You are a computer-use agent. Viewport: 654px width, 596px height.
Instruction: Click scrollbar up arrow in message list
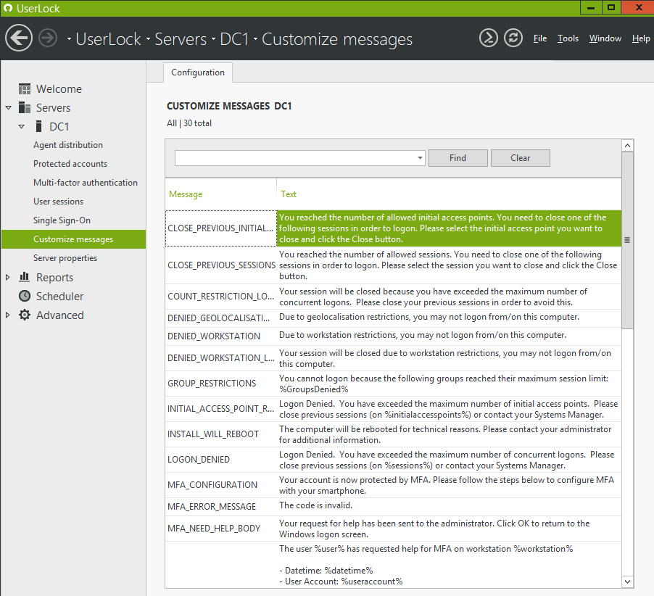tap(627, 146)
